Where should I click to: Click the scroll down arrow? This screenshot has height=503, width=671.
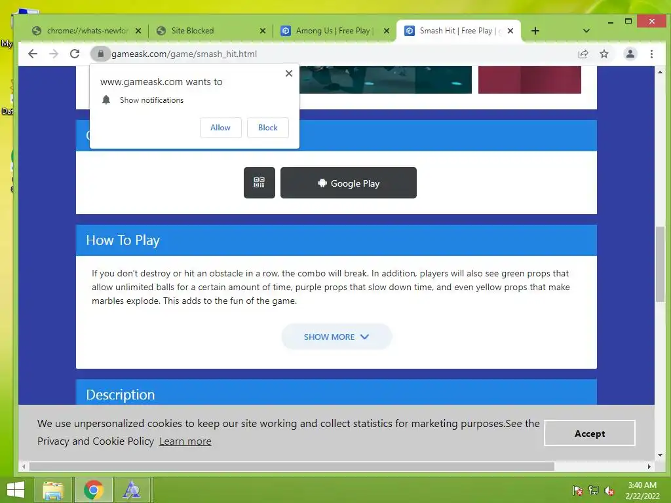tap(661, 455)
